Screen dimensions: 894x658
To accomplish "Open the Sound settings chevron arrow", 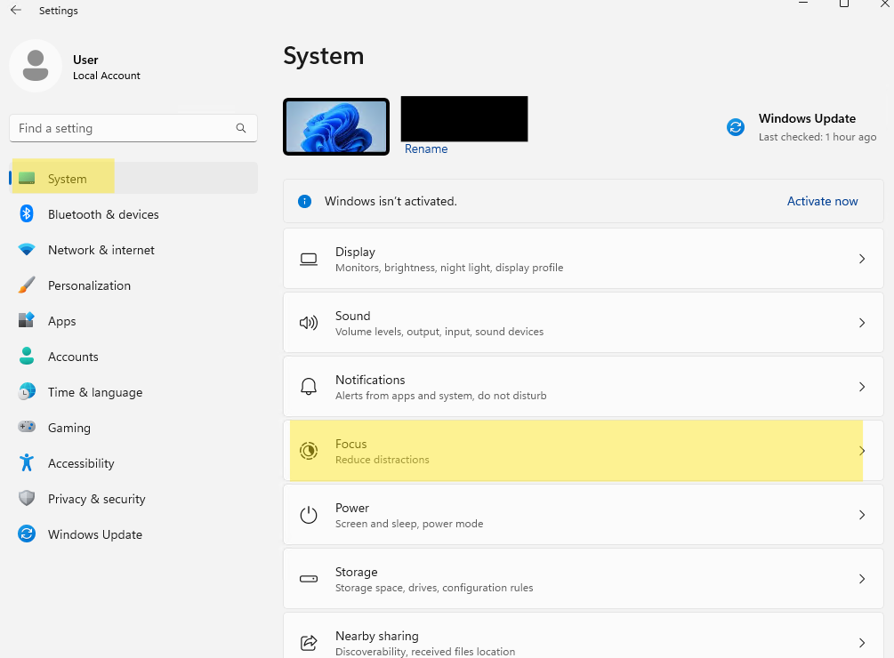I will [861, 323].
